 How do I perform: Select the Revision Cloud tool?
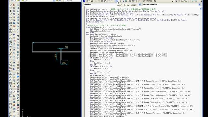[11, 32]
